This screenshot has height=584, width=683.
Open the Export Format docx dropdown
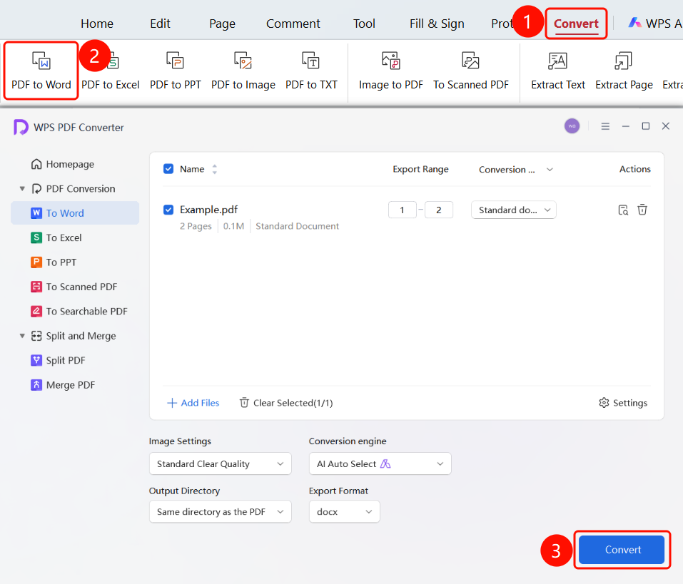(344, 512)
